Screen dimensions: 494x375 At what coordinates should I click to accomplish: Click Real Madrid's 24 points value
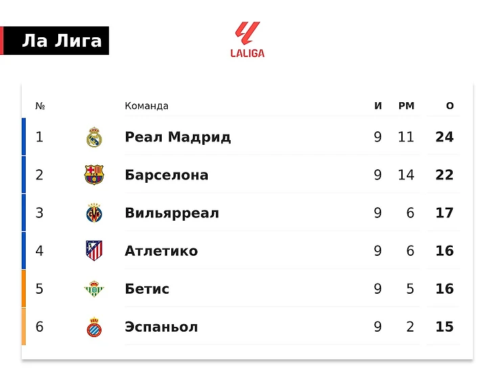pyautogui.click(x=445, y=137)
